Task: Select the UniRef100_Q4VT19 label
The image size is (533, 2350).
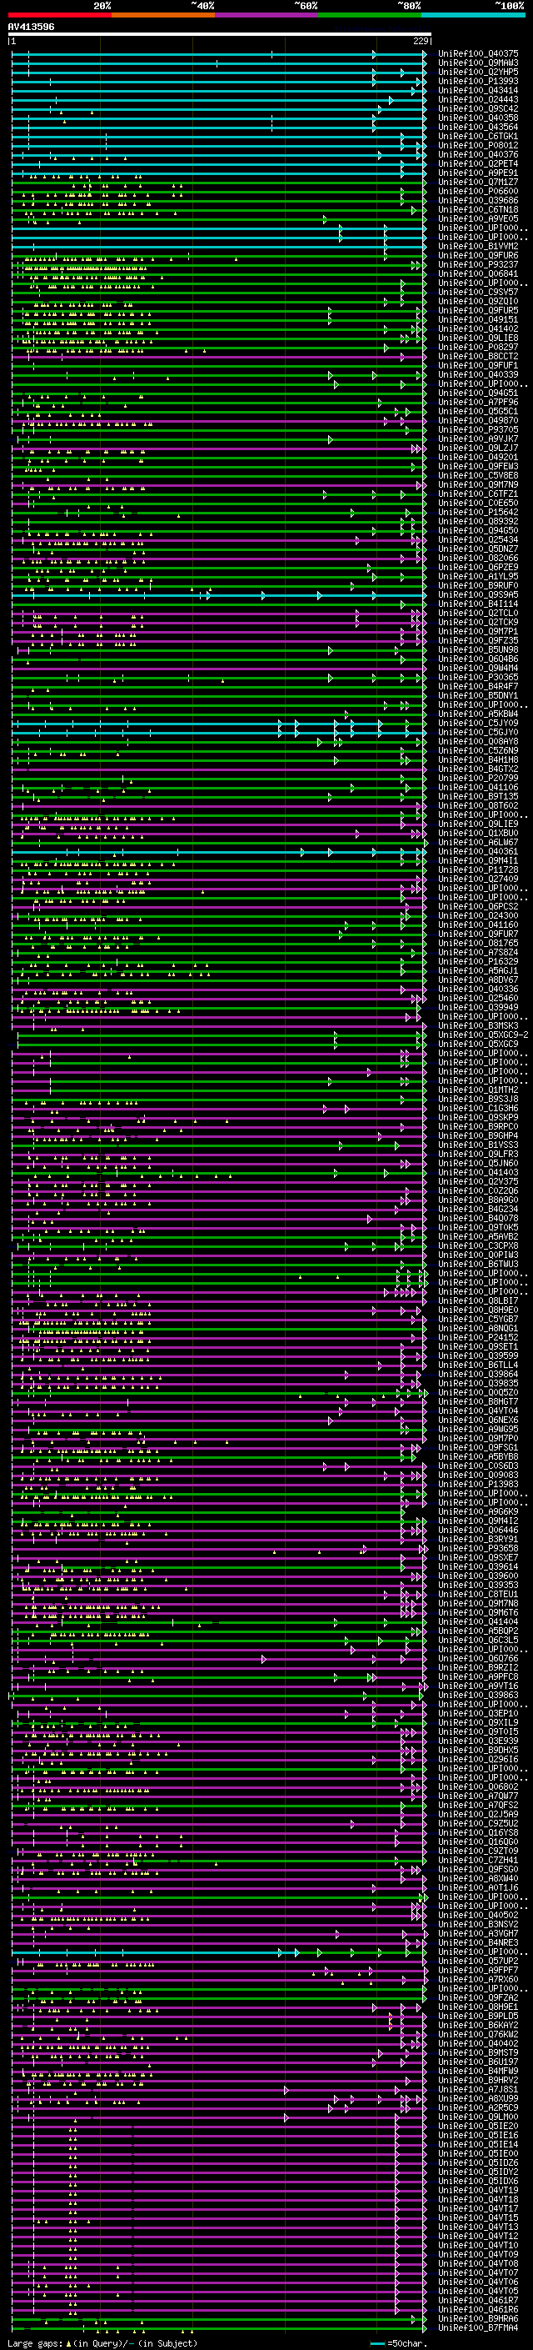Action: pos(478,2190)
